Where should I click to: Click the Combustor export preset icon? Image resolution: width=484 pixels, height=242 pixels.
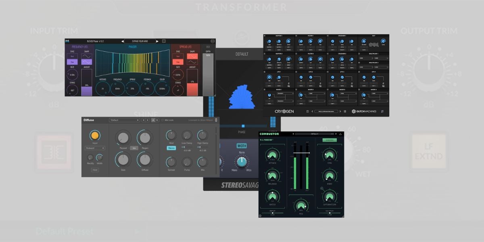(341, 134)
